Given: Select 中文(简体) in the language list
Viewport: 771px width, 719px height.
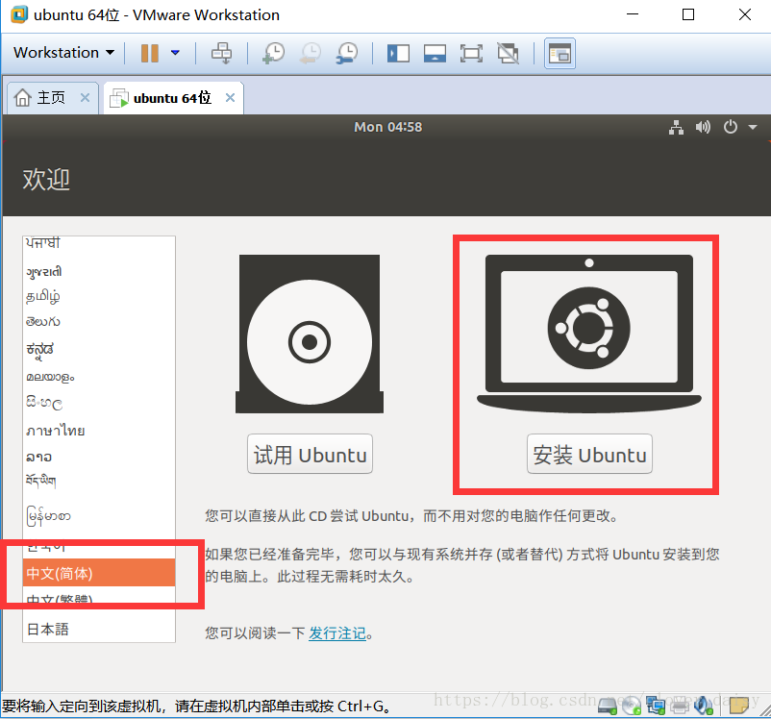Looking at the screenshot, I should [x=99, y=573].
